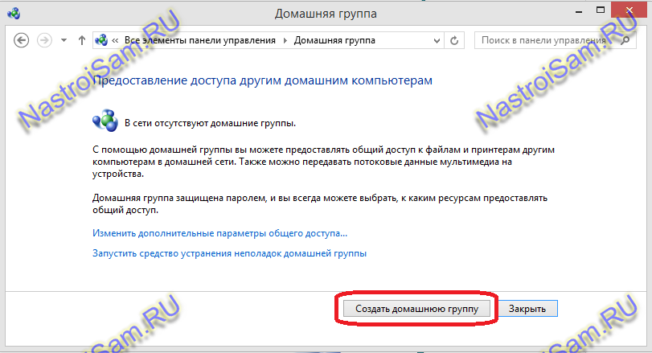The image size is (652, 353).
Task: Click the HomeGroup spheres icon beside message
Action: [105, 121]
